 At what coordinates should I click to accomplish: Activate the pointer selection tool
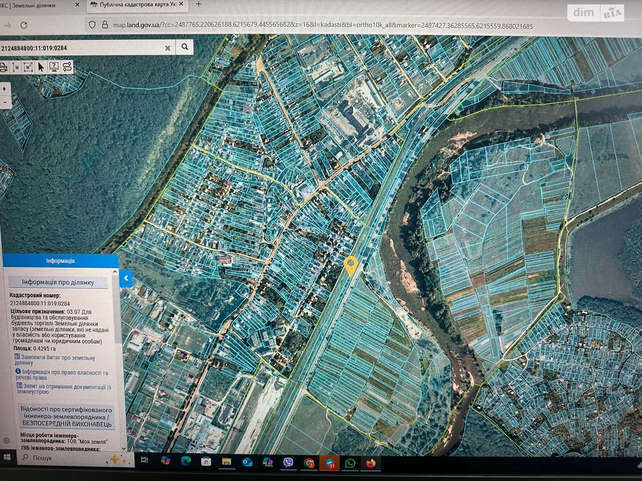tap(41, 67)
